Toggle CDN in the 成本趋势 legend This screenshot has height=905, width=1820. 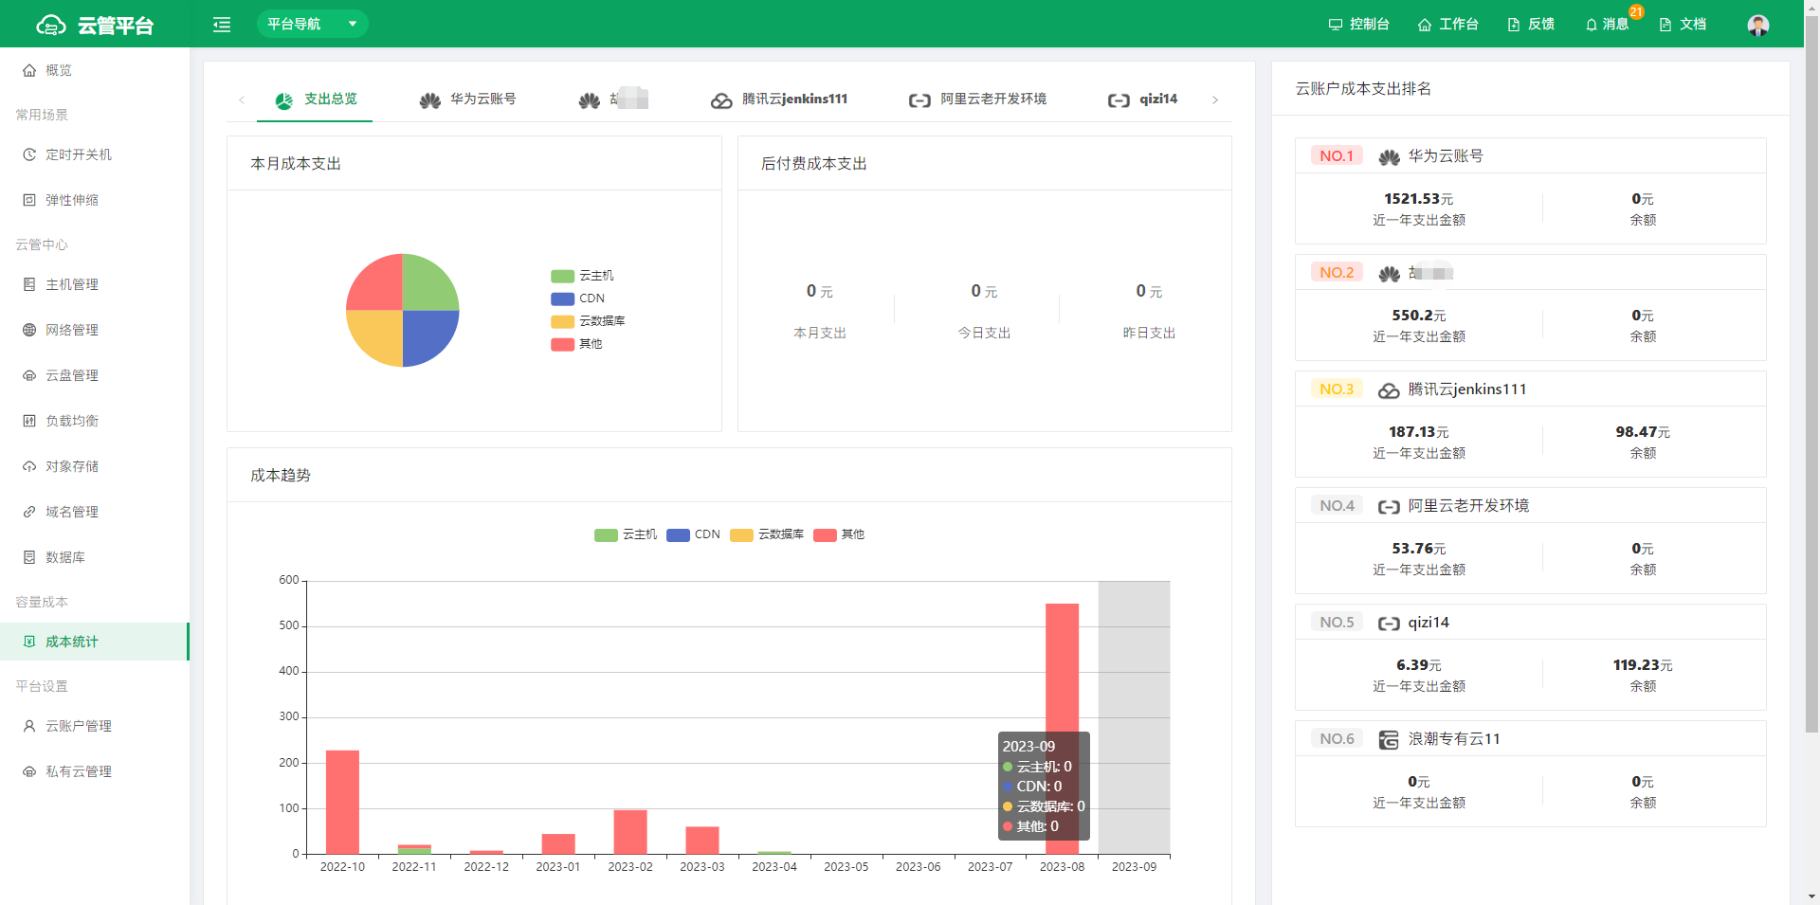click(x=693, y=534)
